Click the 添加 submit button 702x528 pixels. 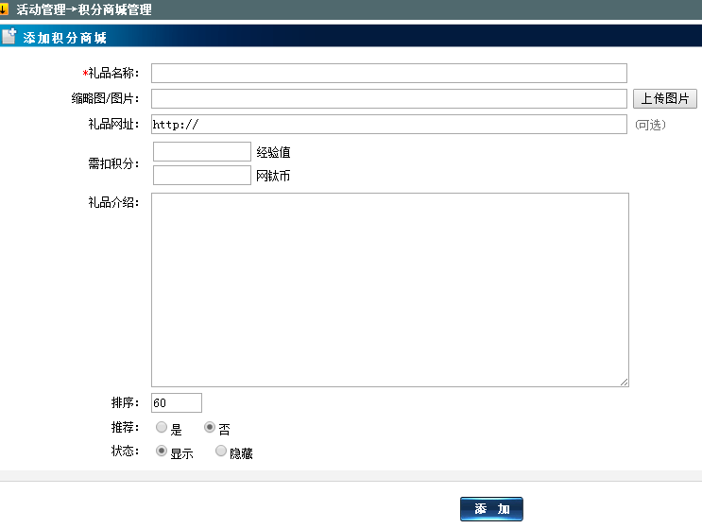tap(491, 509)
